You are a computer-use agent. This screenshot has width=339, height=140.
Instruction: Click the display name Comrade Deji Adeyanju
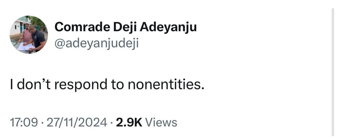tap(126, 27)
